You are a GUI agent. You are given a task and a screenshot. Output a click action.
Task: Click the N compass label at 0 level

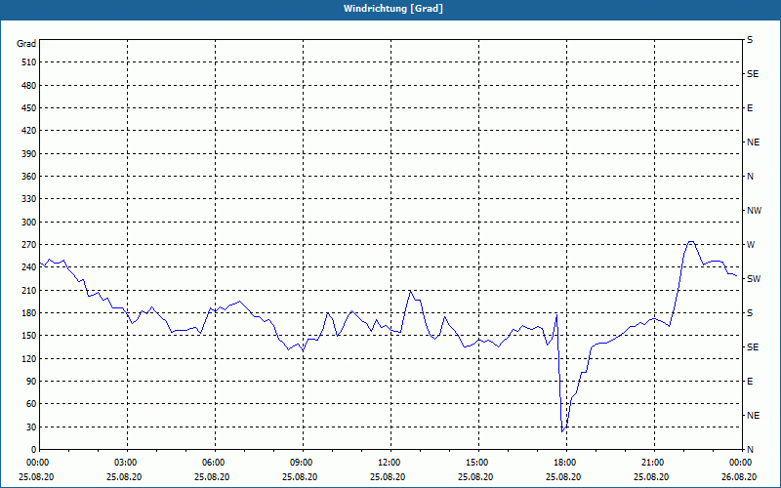(750, 449)
